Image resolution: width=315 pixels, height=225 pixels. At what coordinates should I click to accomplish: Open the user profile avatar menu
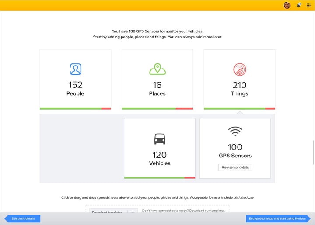tap(287, 5)
